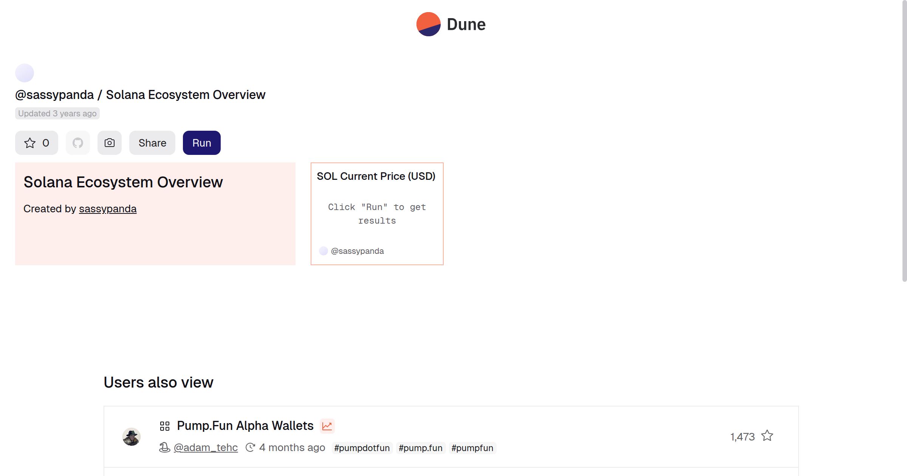Select the #pump.fun tag
This screenshot has width=907, height=476.
point(420,448)
